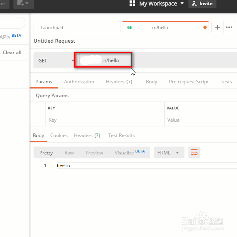
Task: Open the response Headers (7) tab
Action: 87,135
